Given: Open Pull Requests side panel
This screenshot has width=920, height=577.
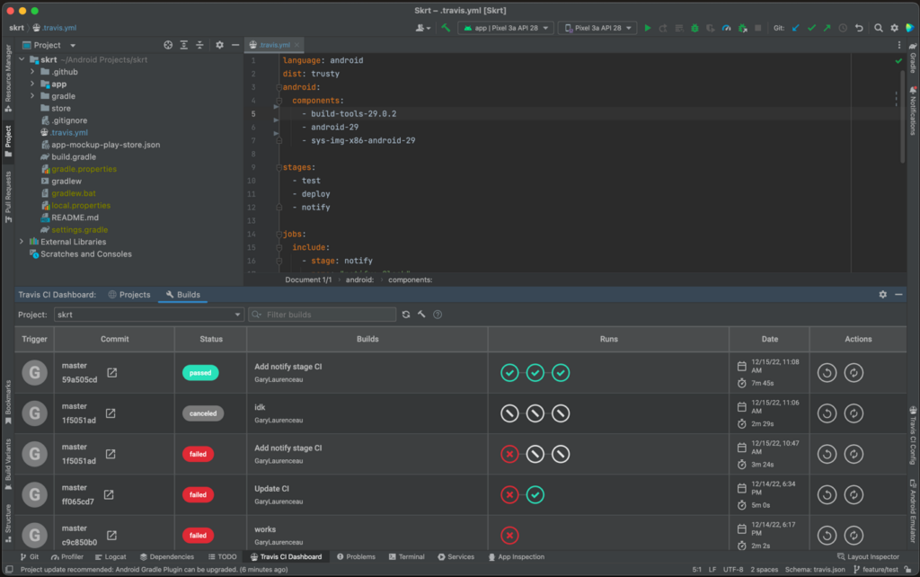Looking at the screenshot, I should [7, 197].
